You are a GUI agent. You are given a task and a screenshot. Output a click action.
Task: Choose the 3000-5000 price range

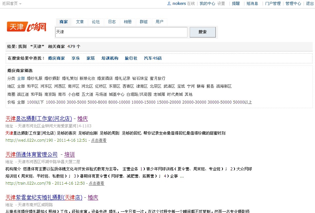coord(76,102)
